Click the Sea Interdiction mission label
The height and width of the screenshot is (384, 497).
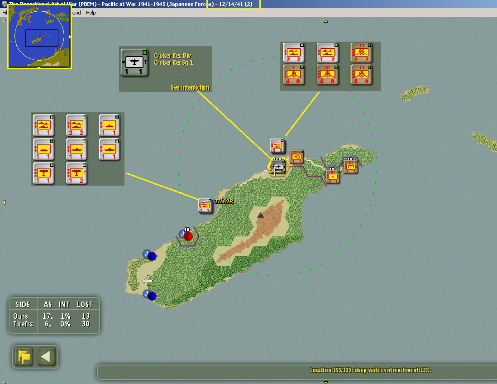coord(190,87)
